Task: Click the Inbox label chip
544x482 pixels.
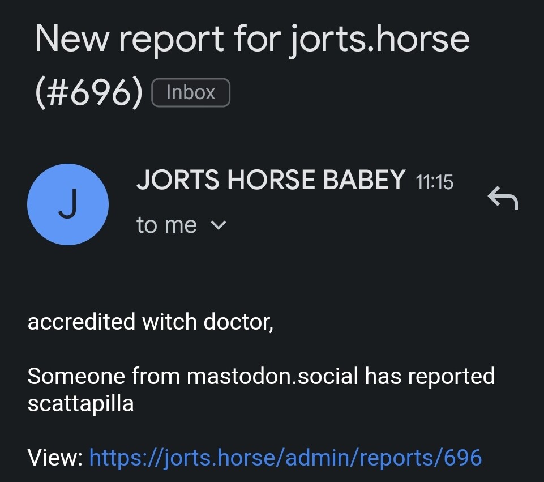Action: coord(191,93)
